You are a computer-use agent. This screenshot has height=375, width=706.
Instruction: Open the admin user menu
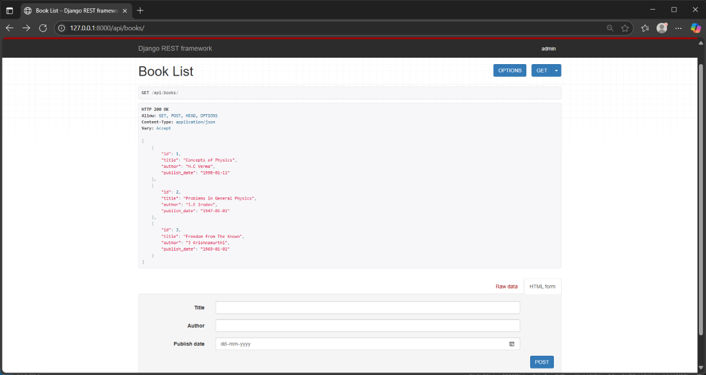pyautogui.click(x=548, y=49)
